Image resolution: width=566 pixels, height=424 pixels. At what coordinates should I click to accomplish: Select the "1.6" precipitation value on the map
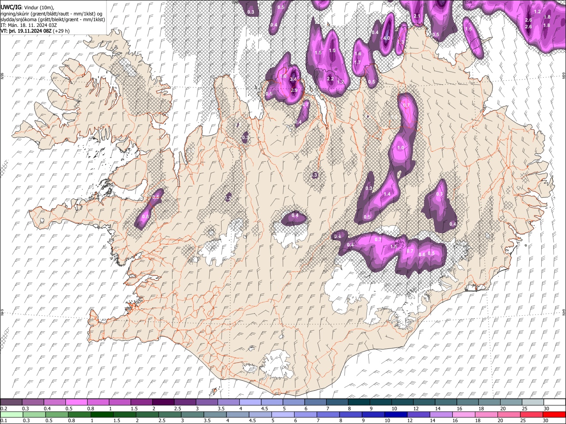tap(358, 54)
